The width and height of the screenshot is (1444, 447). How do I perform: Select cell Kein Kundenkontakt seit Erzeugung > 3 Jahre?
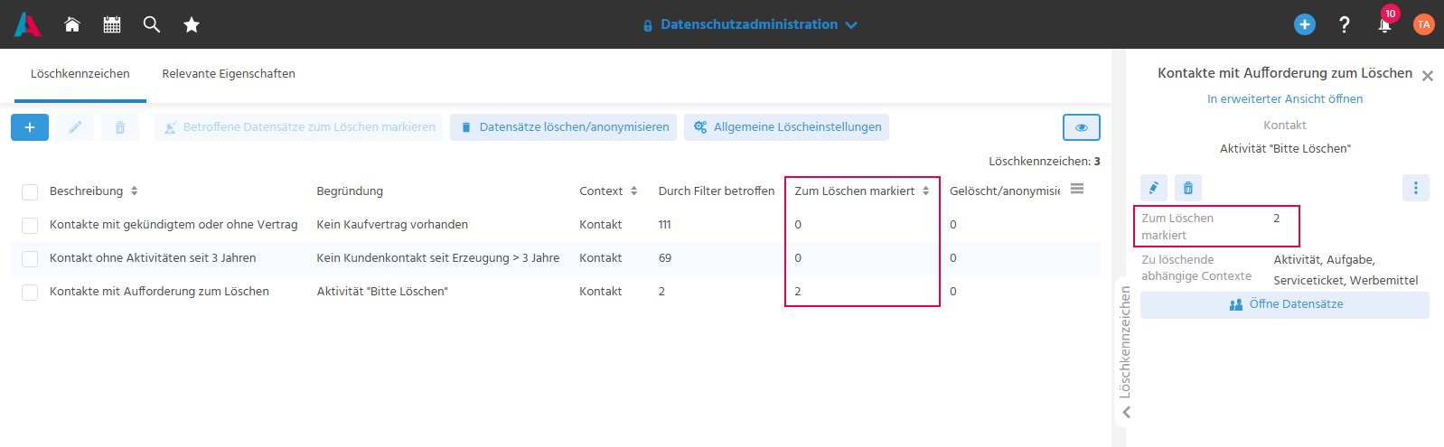pos(438,258)
